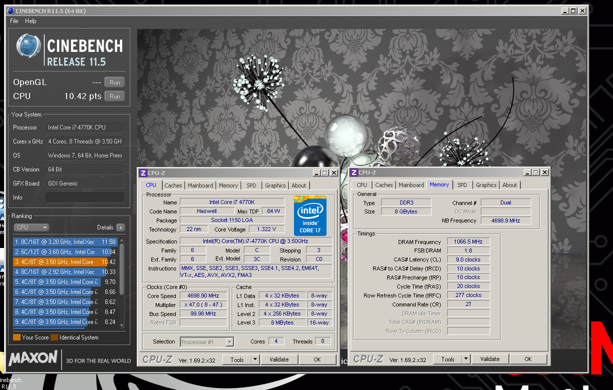Screen dimensions: 613x390
Task: Close the left CPU-Z window
Action: [x=334, y=173]
